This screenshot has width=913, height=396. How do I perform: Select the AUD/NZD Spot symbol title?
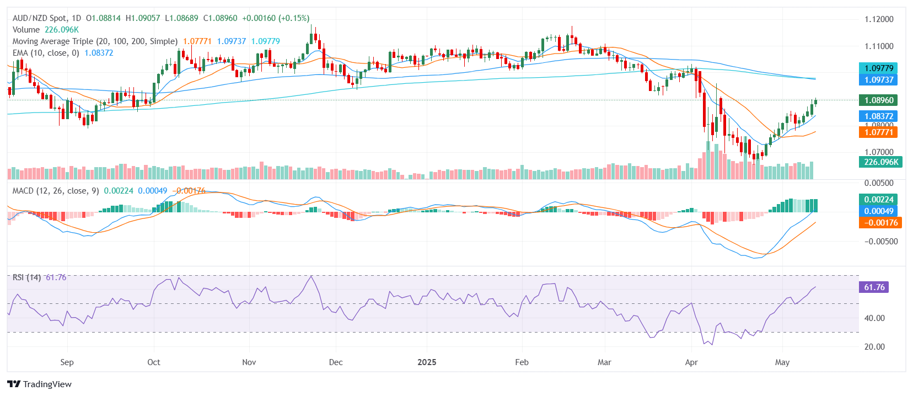point(47,18)
